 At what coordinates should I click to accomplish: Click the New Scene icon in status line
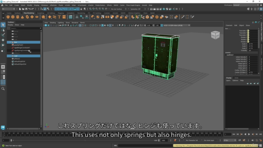pyautogui.click(x=20, y=9)
